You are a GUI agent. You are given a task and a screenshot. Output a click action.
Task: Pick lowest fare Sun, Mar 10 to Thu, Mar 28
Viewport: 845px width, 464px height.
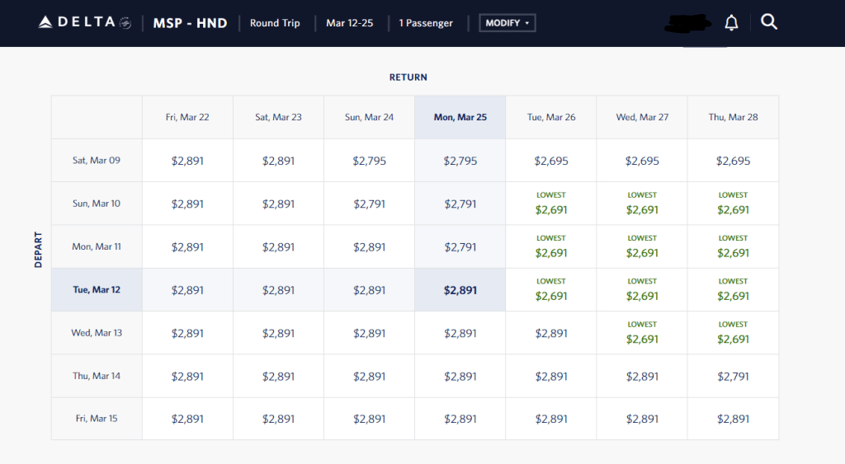coord(733,204)
